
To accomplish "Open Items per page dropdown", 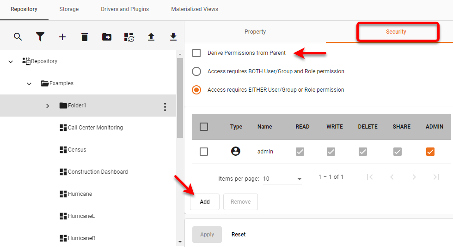I will coord(282,179).
